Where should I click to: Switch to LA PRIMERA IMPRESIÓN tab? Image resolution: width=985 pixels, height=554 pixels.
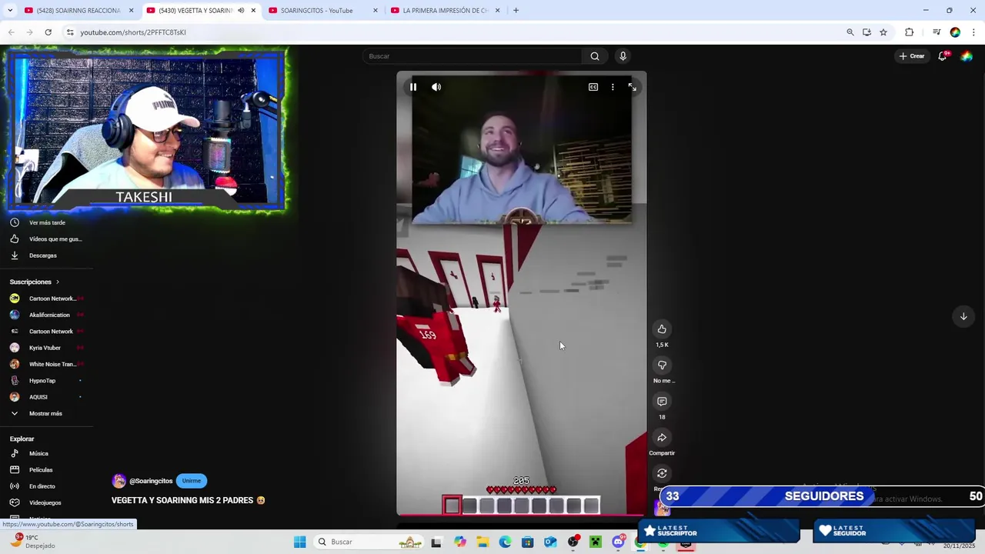click(x=444, y=11)
